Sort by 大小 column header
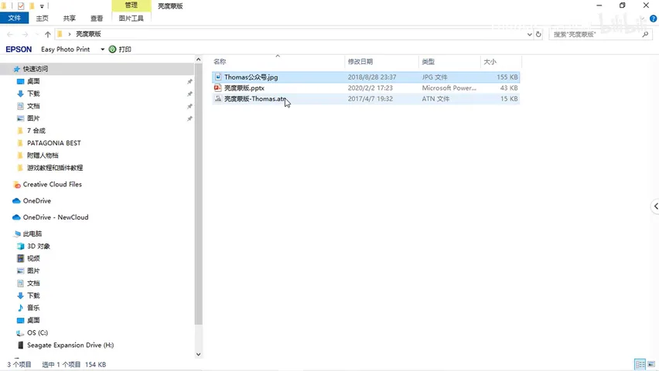 point(490,62)
